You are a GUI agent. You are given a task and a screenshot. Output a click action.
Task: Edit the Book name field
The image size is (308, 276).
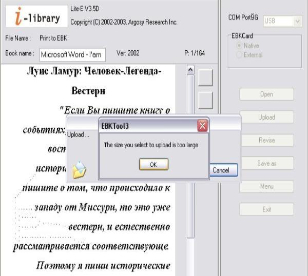pos(72,54)
